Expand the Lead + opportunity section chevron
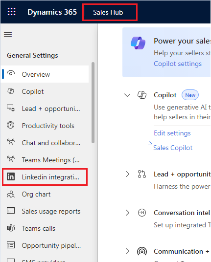Image resolution: width=211 pixels, height=262 pixels. coord(127,174)
